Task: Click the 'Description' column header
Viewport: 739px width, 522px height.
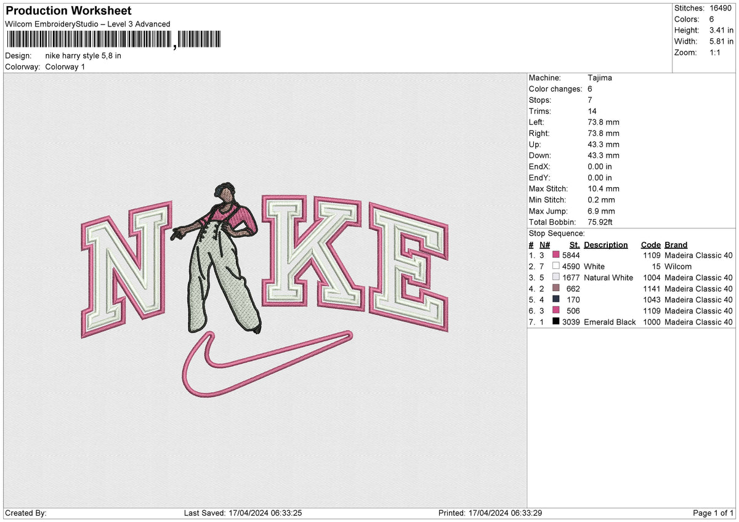Action: coord(606,245)
